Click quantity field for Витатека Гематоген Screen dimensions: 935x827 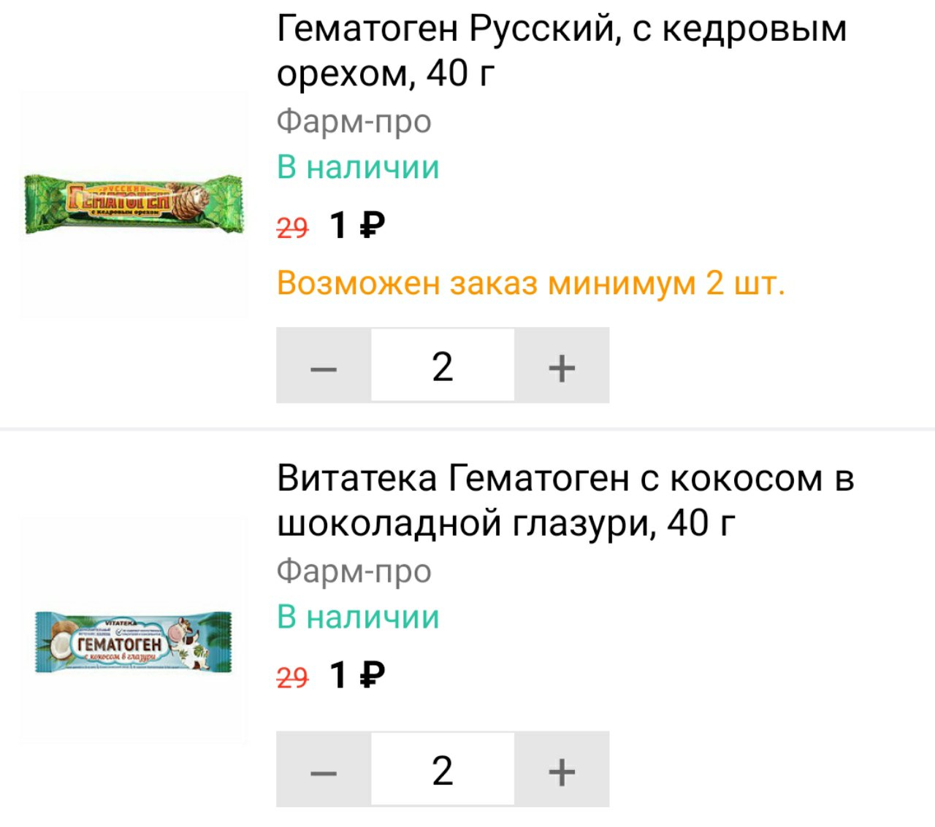[443, 770]
